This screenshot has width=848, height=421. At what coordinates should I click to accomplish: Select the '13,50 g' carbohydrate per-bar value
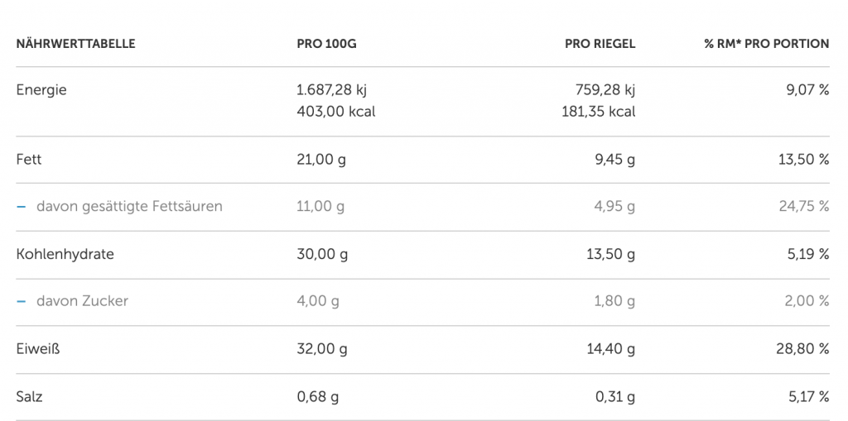610,254
